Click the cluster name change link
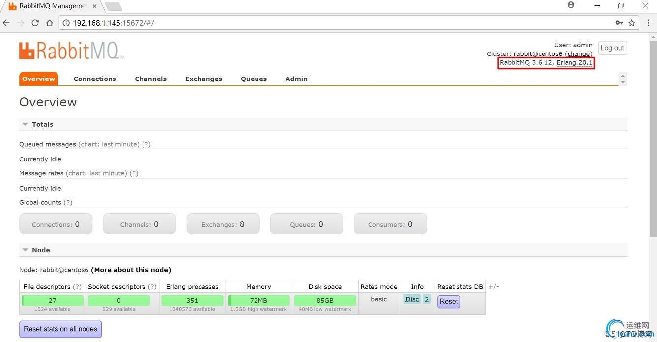 [x=578, y=54]
